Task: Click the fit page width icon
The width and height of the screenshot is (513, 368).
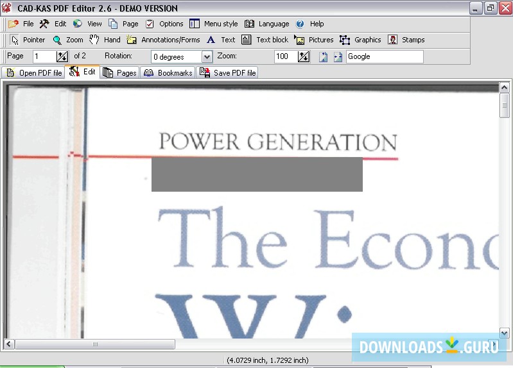Action: (338, 57)
